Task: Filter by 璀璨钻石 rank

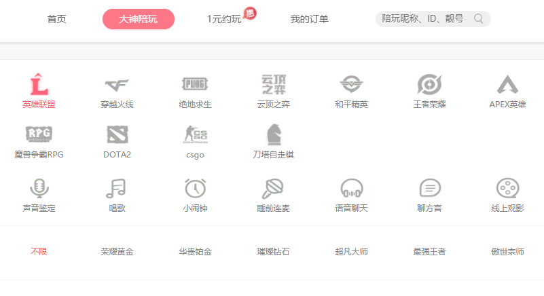Action: click(x=273, y=252)
